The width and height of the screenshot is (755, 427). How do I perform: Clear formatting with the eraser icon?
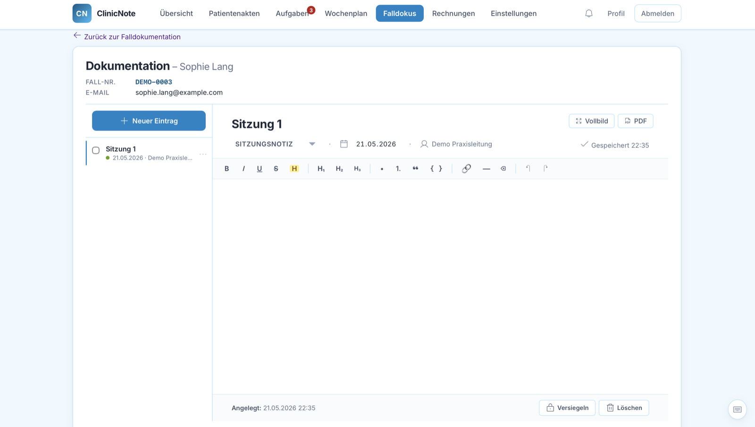(503, 169)
